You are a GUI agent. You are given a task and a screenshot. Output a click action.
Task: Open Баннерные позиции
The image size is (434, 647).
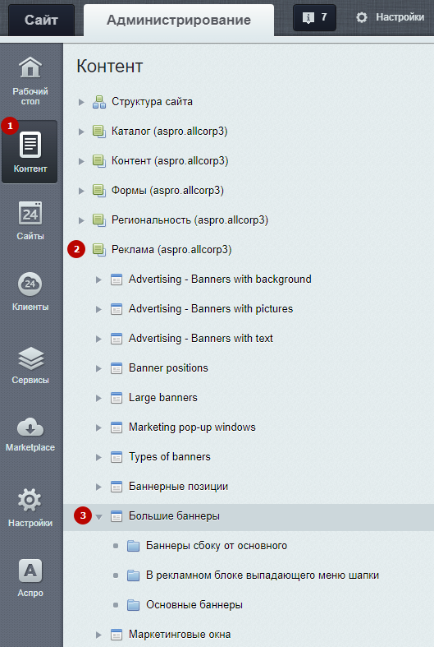178,487
